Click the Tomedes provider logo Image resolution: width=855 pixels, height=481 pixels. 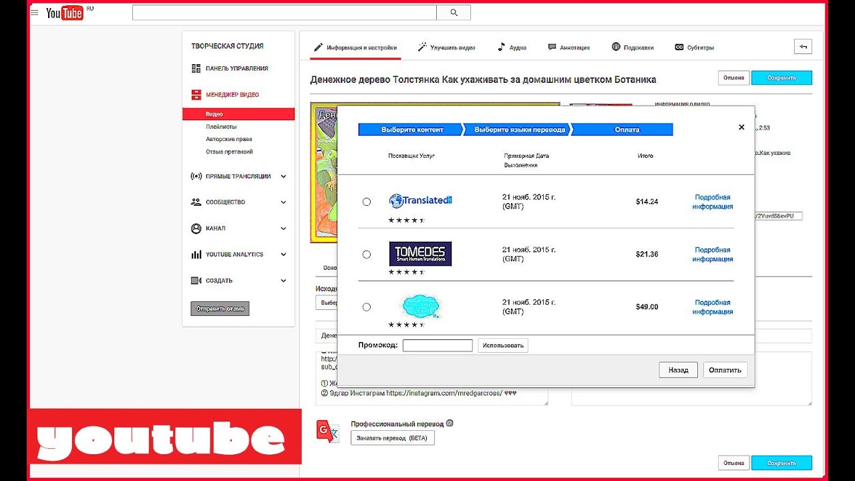coord(420,254)
